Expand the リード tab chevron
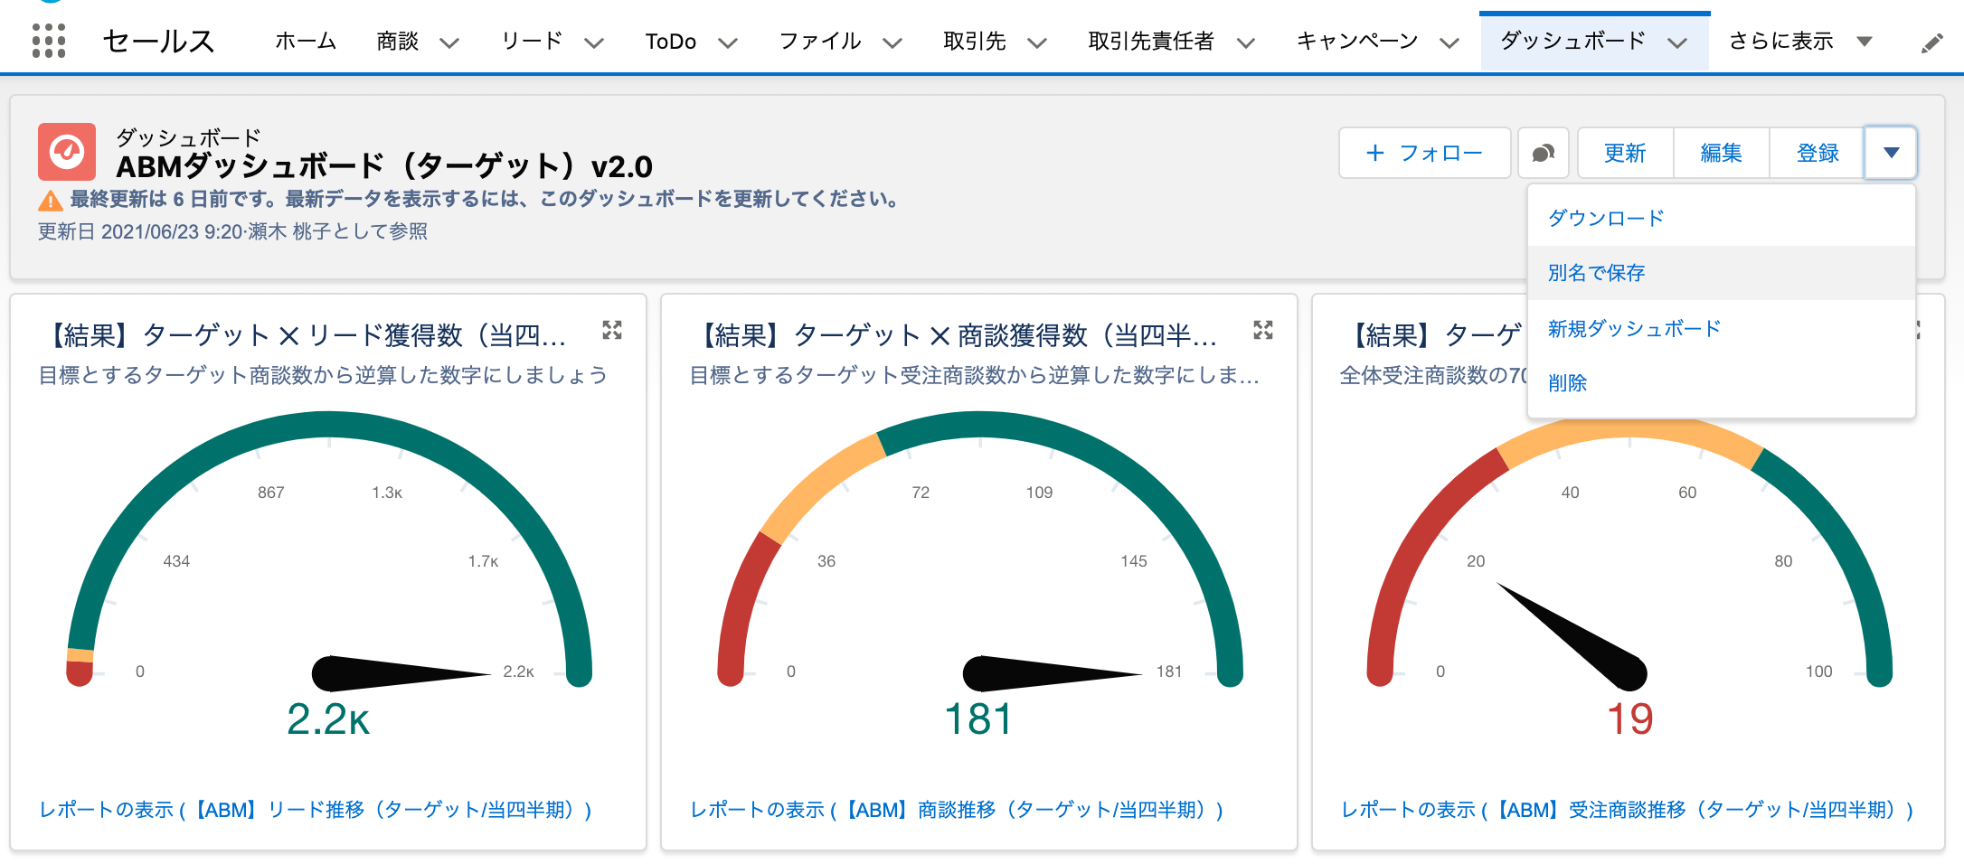The height and width of the screenshot is (864, 1964). [x=594, y=42]
